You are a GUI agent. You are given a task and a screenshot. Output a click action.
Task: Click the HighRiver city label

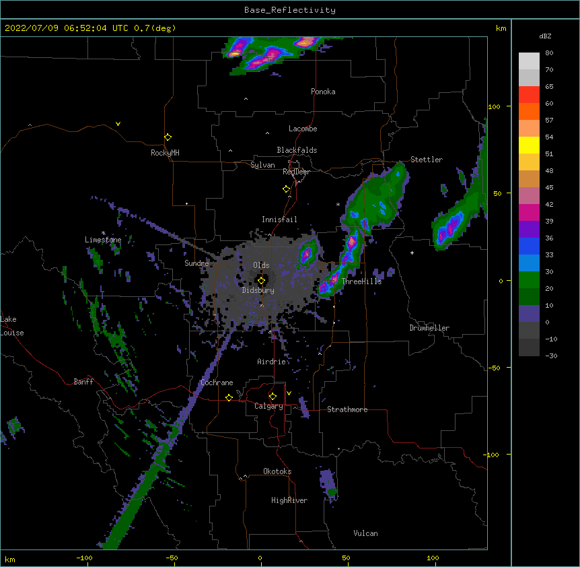coord(289,500)
